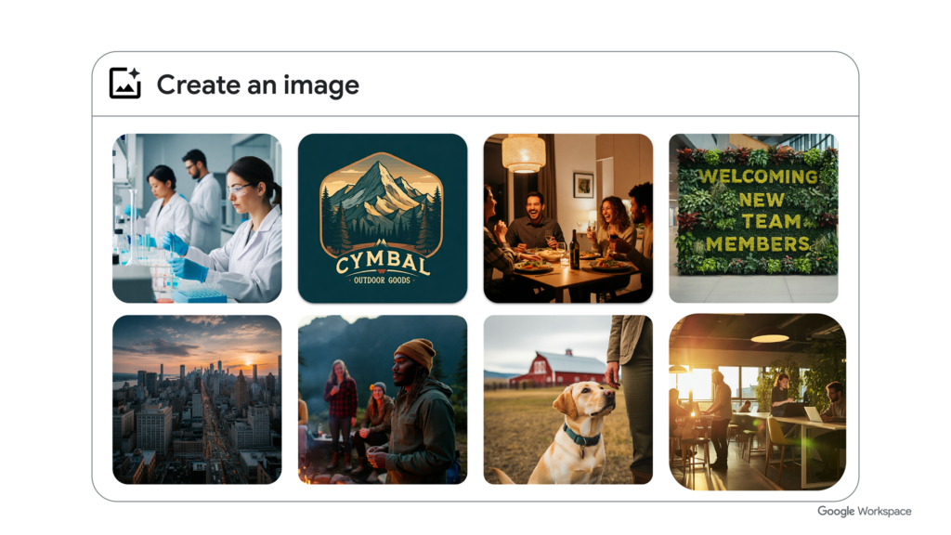
Task: Pick the city skyline sunset thumbnail
Action: 197,399
